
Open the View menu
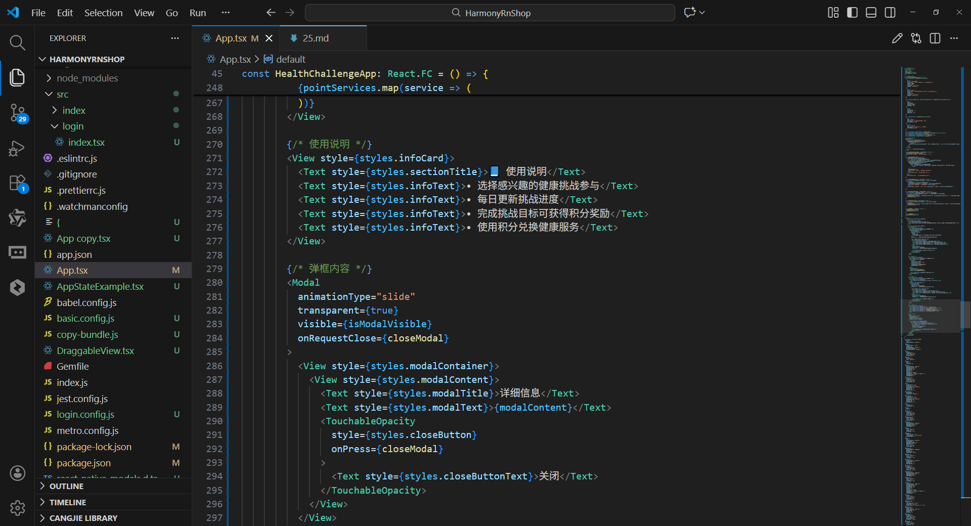(x=144, y=13)
